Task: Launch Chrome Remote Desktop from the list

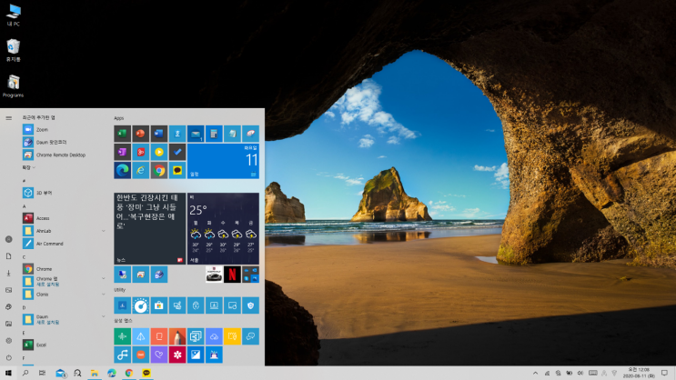Action: [x=55, y=155]
